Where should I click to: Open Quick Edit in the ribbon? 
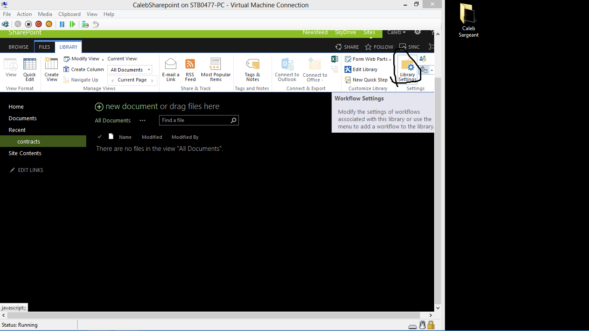tap(30, 69)
